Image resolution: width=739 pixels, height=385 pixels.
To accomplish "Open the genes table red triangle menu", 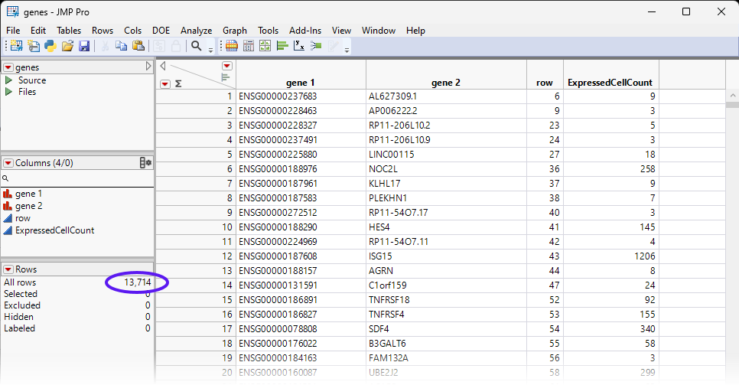I will point(8,67).
